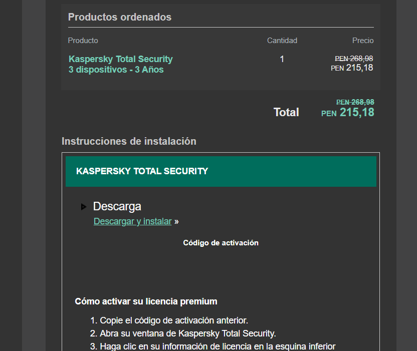Click the 'Instrucciones de instalación' heading

(x=129, y=141)
